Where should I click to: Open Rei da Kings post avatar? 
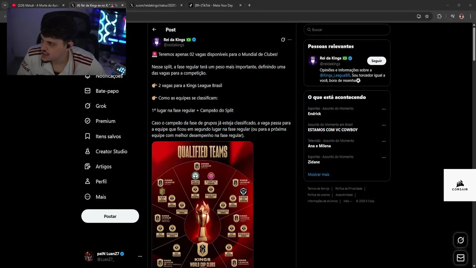pos(157,42)
